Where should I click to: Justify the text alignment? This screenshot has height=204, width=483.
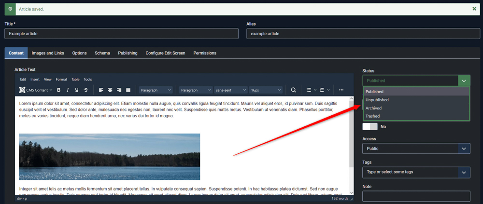click(128, 90)
